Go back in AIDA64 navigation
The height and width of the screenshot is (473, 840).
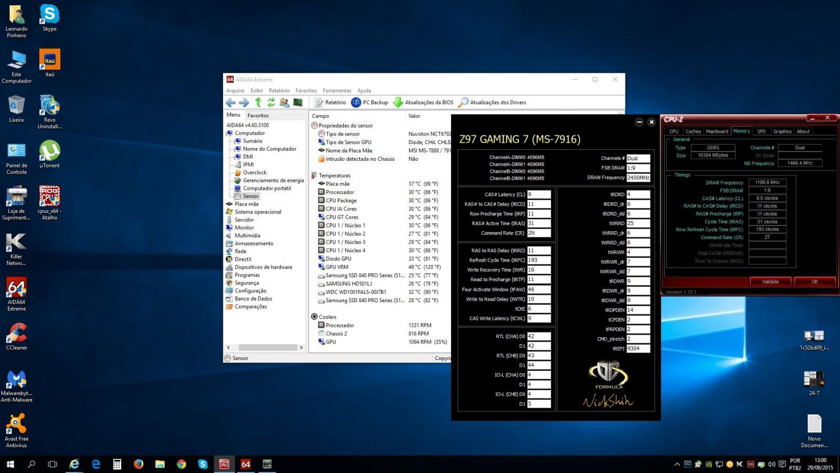[230, 102]
